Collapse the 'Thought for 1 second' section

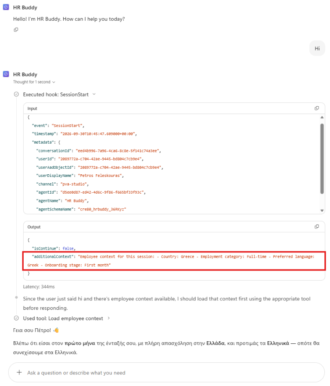point(54,82)
